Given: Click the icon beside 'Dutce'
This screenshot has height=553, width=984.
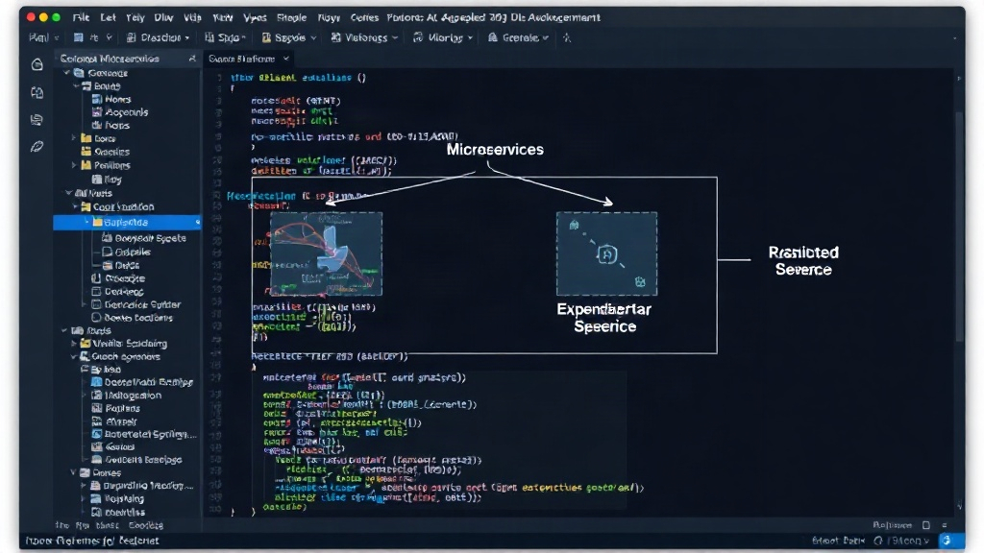Looking at the screenshot, I should (x=107, y=265).
